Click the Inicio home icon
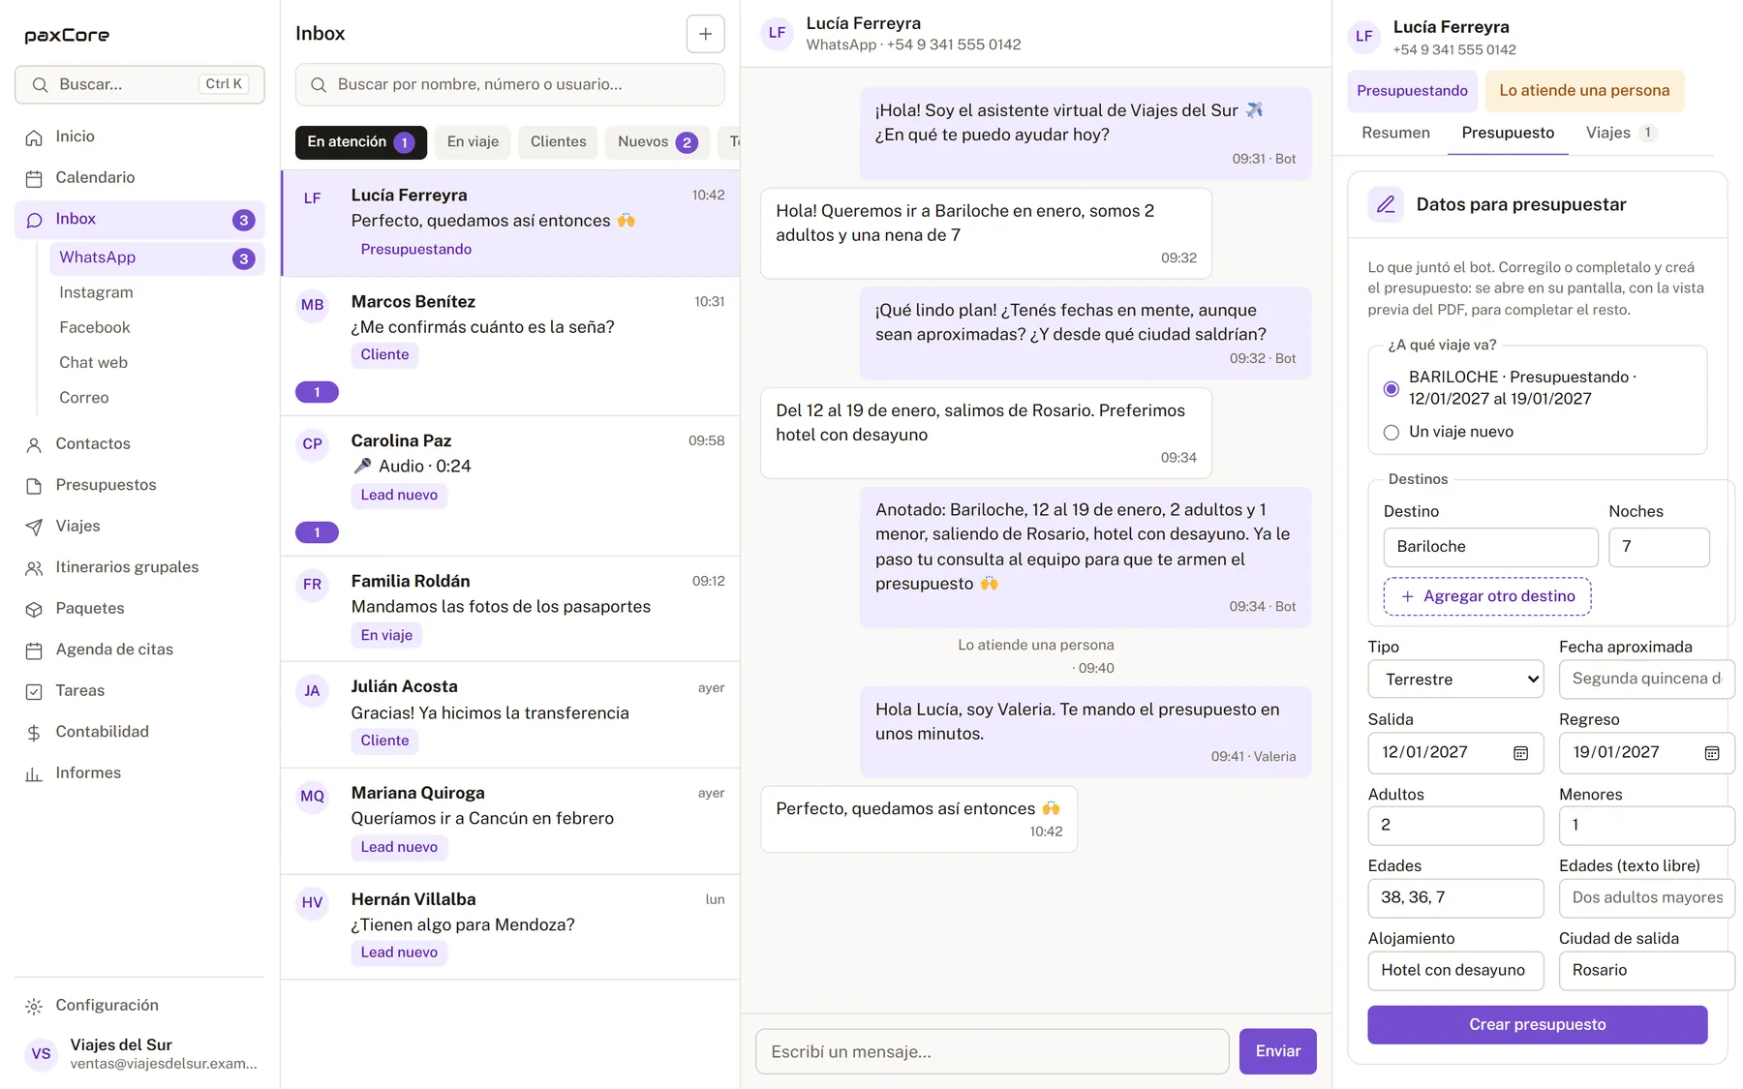Image resolution: width=1743 pixels, height=1089 pixels. click(x=34, y=137)
